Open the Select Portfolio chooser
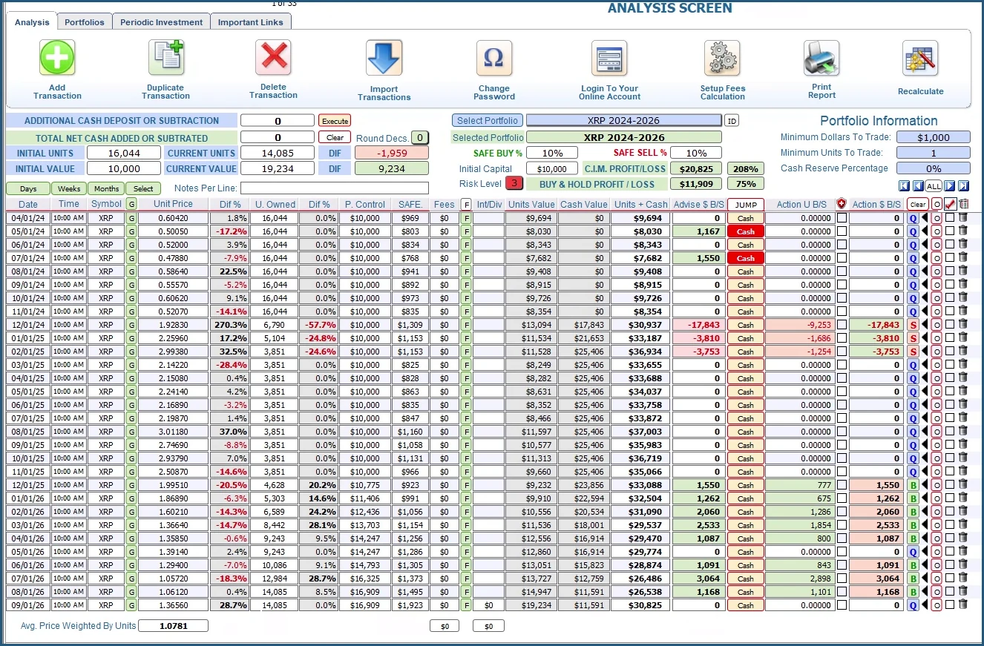This screenshot has height=646, width=984. pyautogui.click(x=487, y=120)
